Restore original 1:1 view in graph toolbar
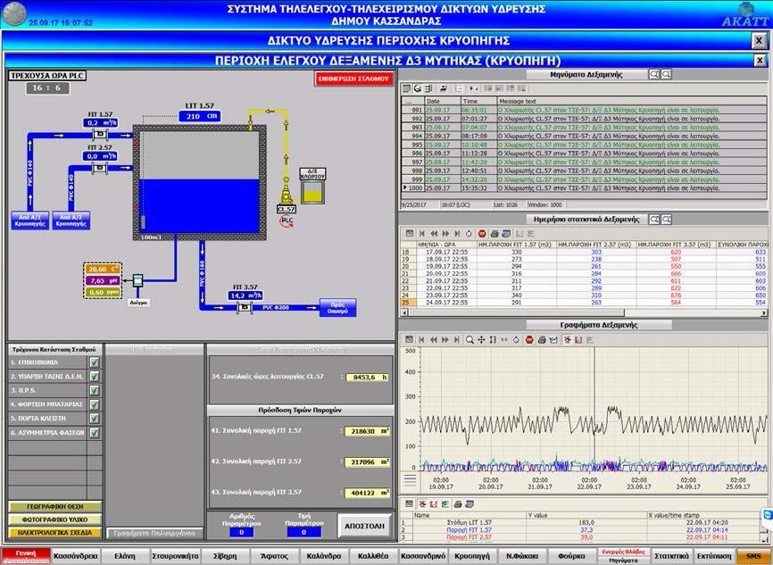 click(503, 340)
